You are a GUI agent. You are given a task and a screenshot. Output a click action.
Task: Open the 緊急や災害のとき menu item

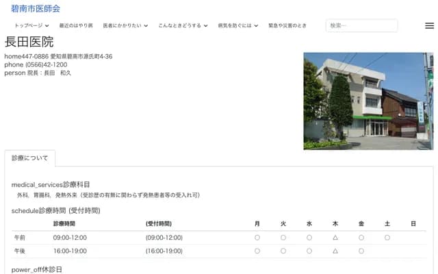click(x=287, y=25)
